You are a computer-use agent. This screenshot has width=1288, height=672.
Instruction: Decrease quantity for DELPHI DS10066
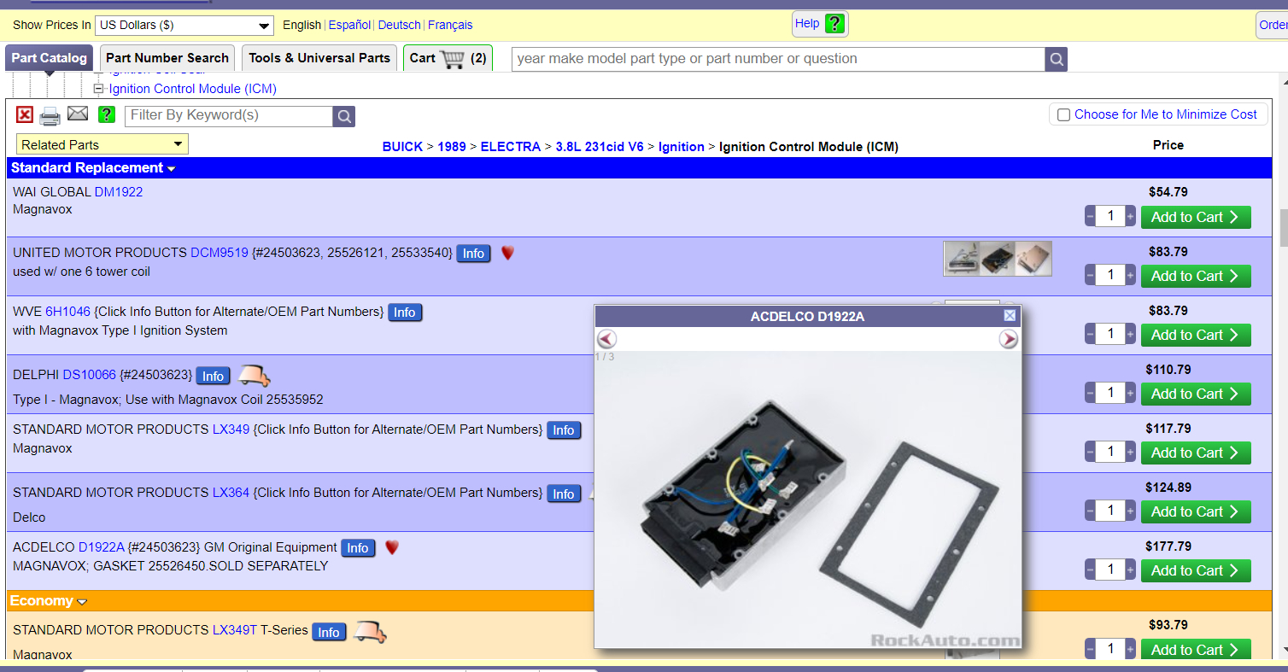(1091, 394)
